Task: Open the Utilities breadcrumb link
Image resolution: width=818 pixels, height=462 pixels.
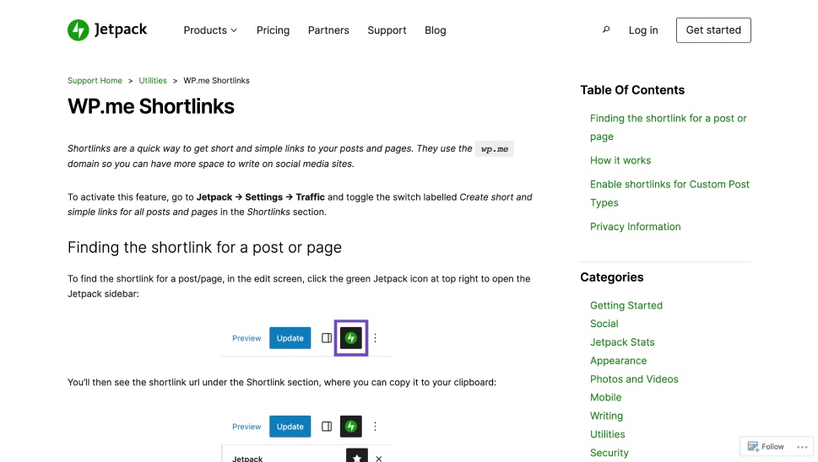Action: (x=153, y=81)
